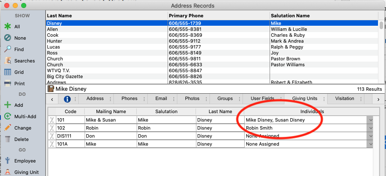
Task: Delete record using trash icon
Action: pos(8,139)
